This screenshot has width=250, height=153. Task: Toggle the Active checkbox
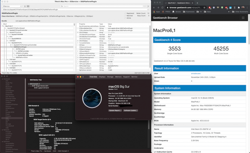pos(125,18)
